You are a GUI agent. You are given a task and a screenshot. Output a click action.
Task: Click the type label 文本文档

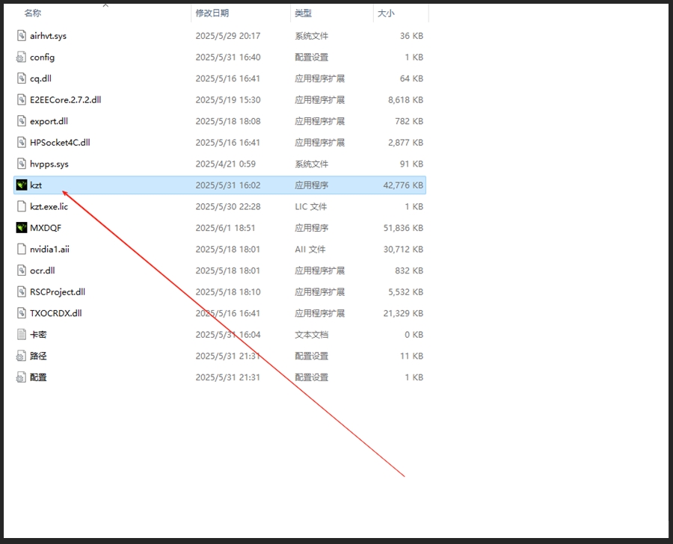click(x=311, y=335)
